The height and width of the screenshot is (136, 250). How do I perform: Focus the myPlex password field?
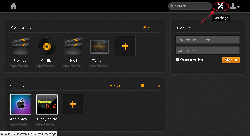(x=207, y=50)
